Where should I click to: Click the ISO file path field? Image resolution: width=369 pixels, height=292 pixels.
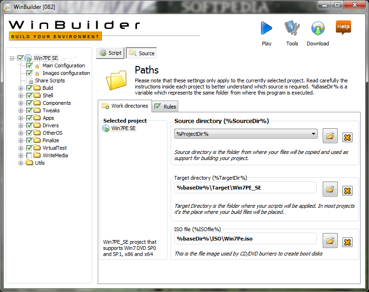[x=245, y=239]
